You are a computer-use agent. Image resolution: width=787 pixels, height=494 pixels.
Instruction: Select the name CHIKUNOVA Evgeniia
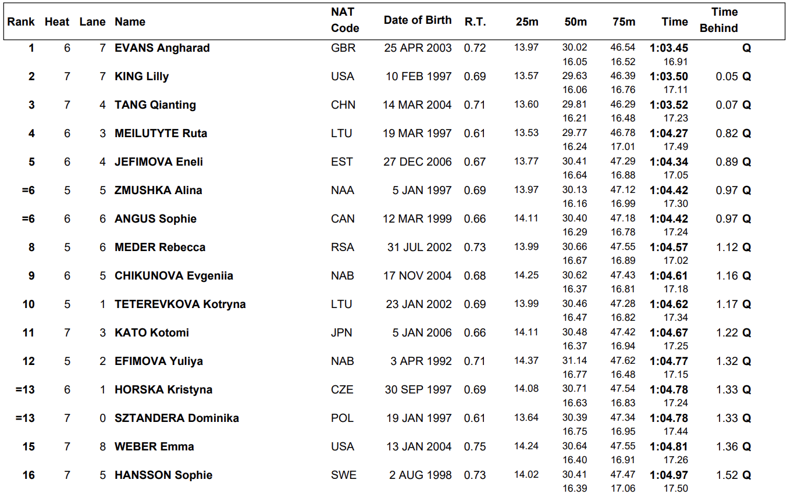(x=174, y=276)
